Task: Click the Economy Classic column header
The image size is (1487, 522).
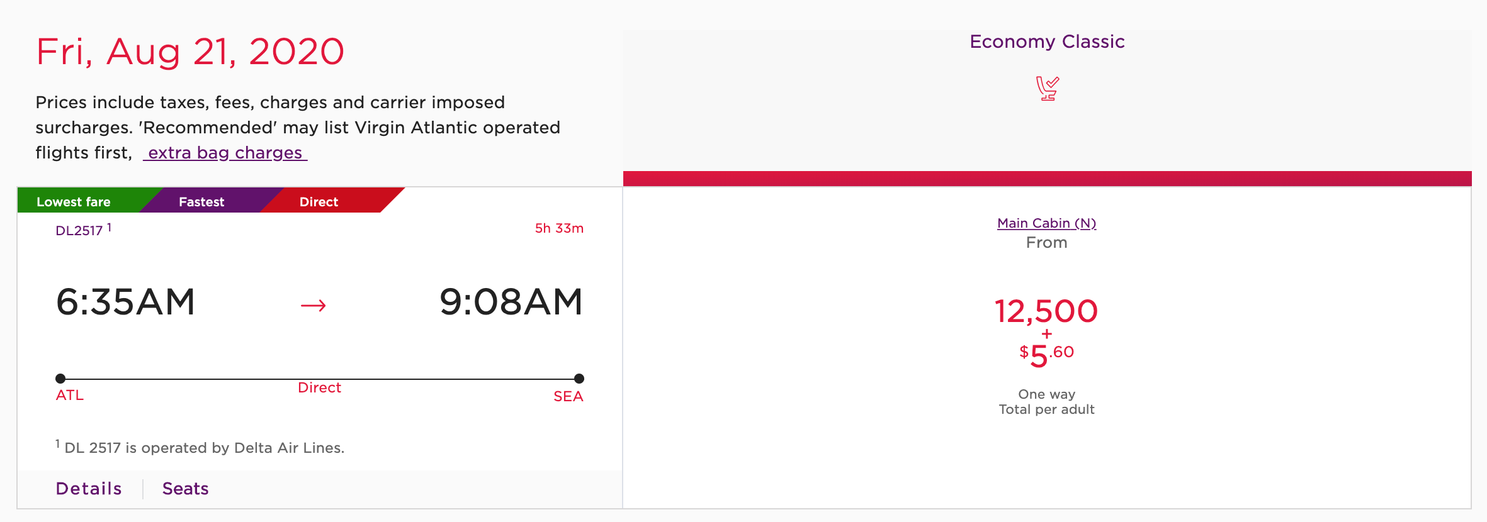Action: 1046,42
